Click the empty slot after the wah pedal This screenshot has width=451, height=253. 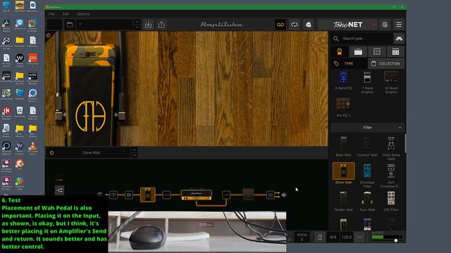(x=166, y=195)
